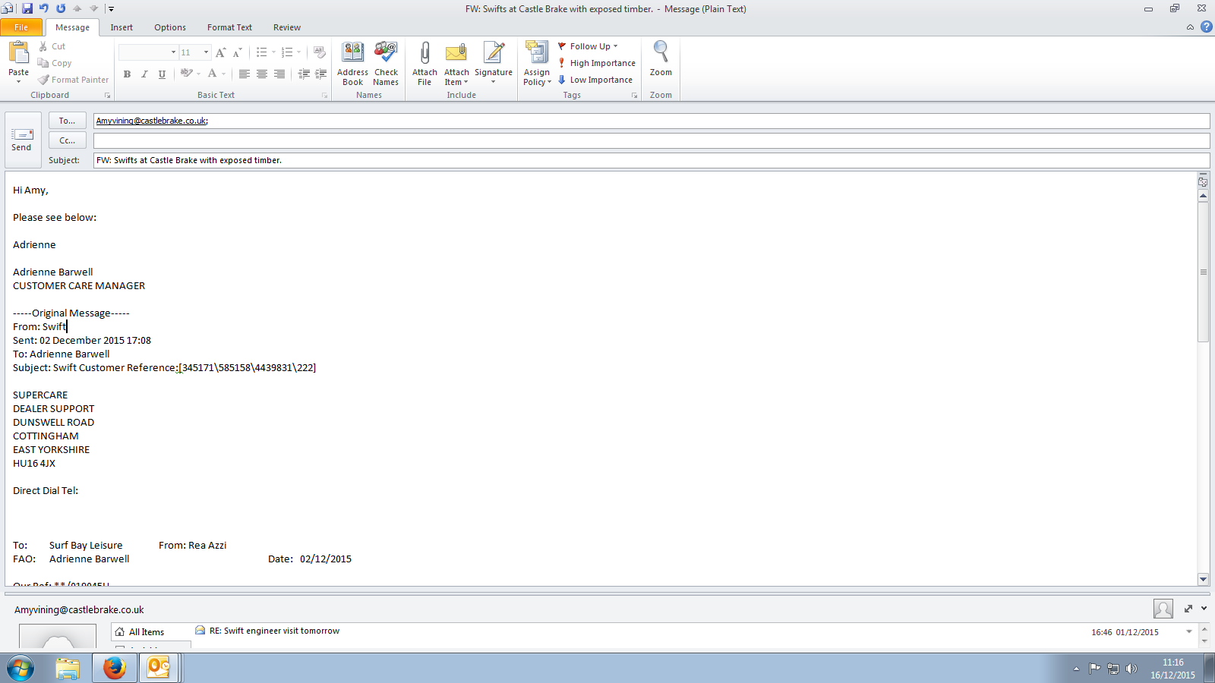Expand the People Pane with the arrows icon
Image resolution: width=1215 pixels, height=683 pixels.
pos(1188,609)
